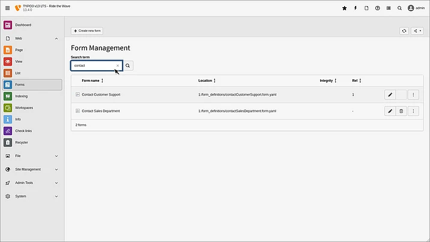Click the flush cache lightning icon
Screen dimensions: 430x242
pyautogui.click(x=355, y=8)
